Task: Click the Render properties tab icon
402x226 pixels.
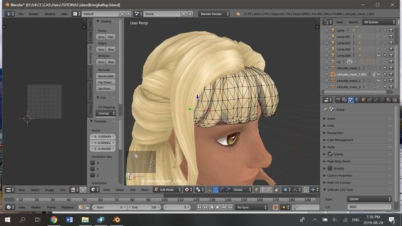Action: 338,100
